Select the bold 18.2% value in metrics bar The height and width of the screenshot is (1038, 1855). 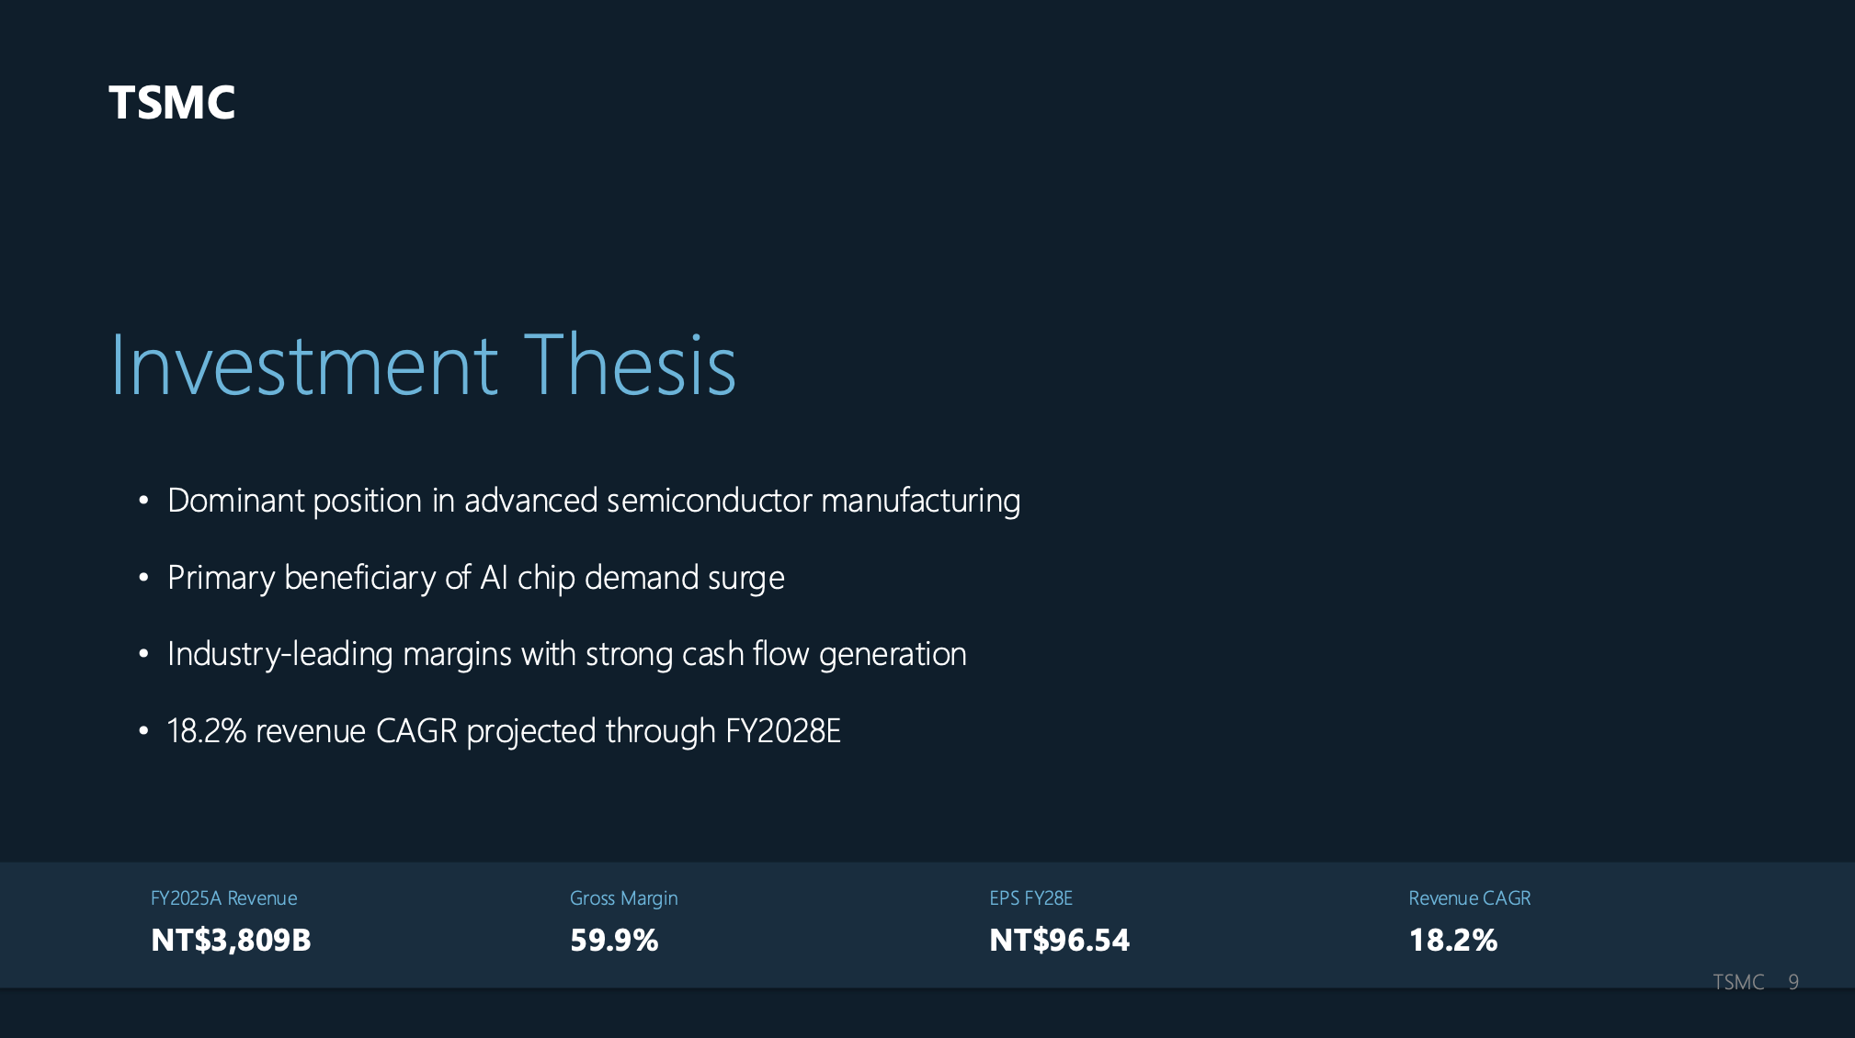[x=1452, y=941]
